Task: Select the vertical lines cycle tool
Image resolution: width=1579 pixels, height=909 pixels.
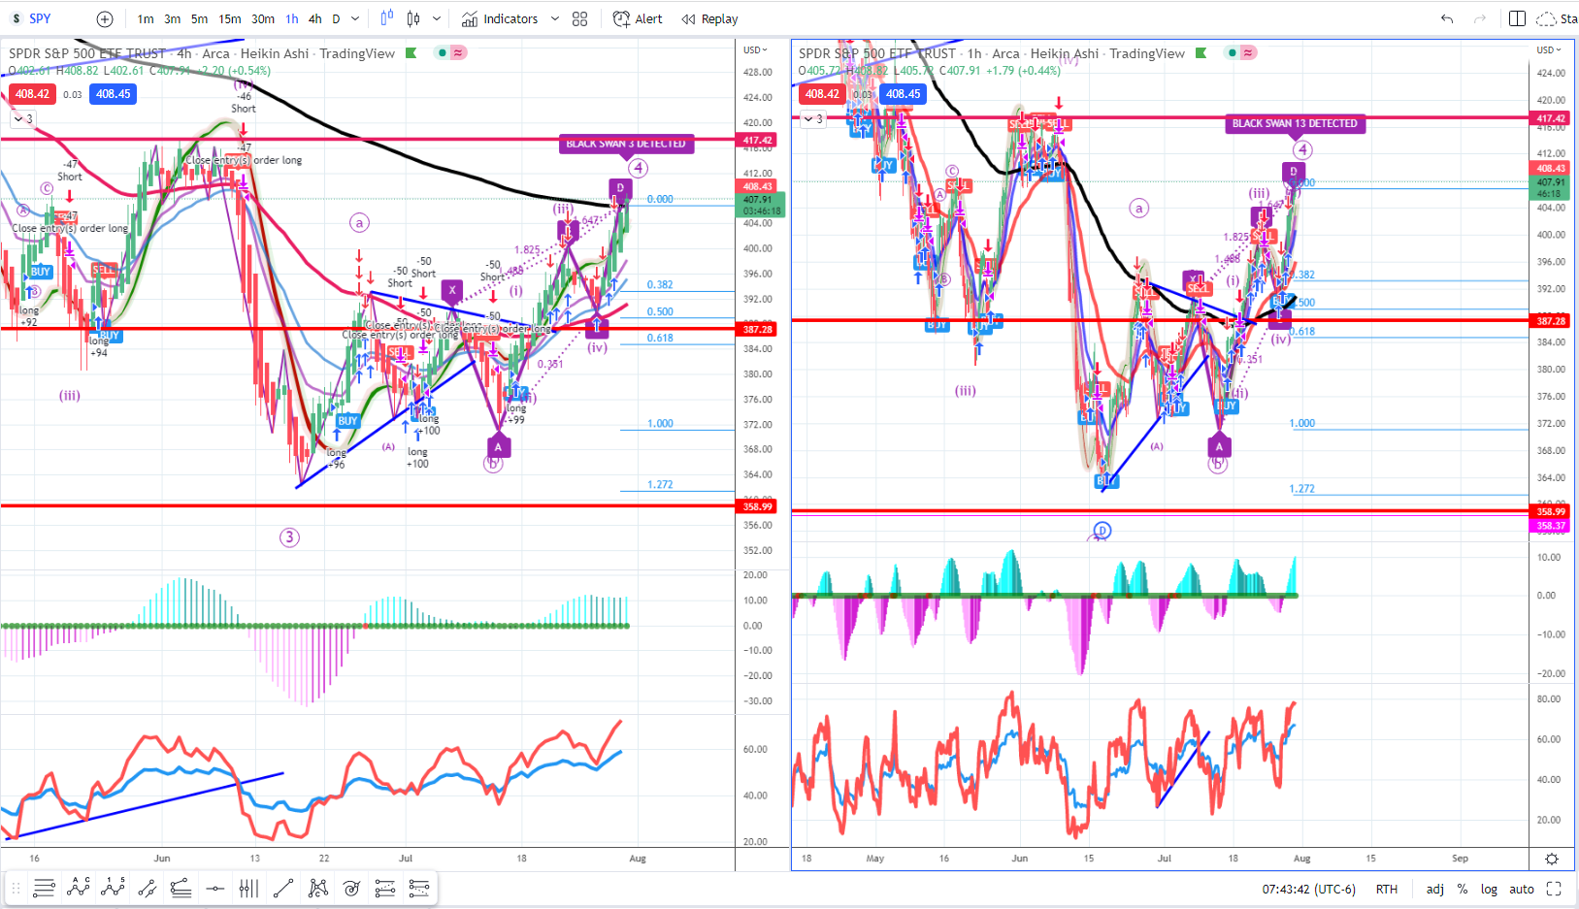Action: point(248,888)
